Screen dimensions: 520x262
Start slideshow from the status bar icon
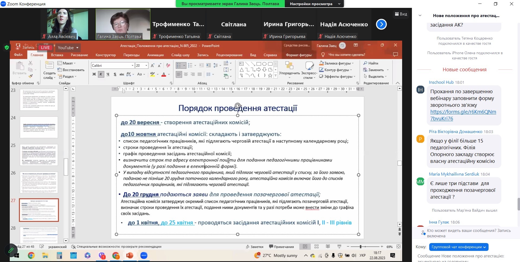coord(339,247)
